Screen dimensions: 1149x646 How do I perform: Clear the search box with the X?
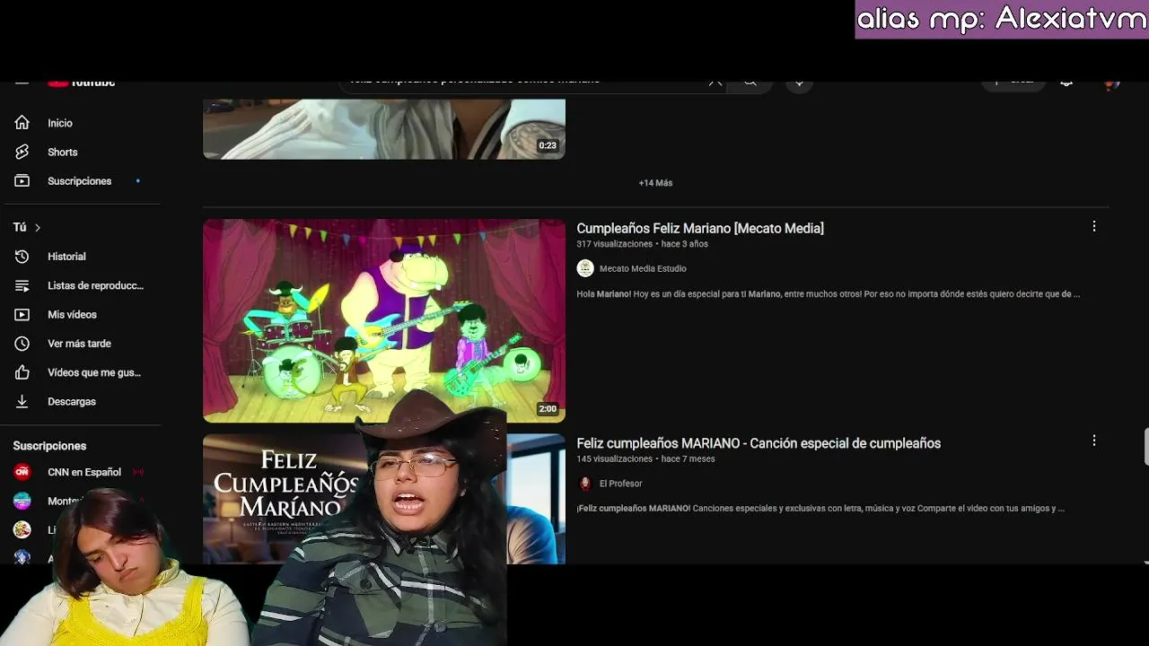click(715, 82)
